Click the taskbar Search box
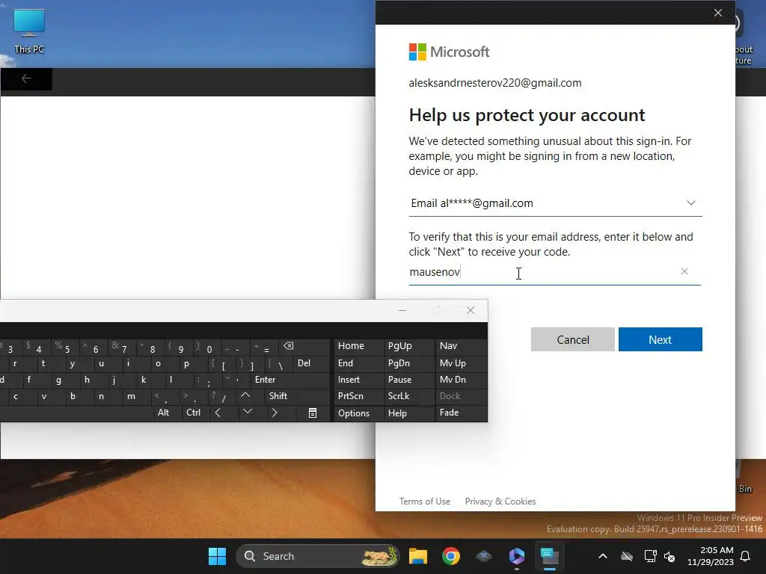Screen dimensions: 766x574 [x=317, y=556]
